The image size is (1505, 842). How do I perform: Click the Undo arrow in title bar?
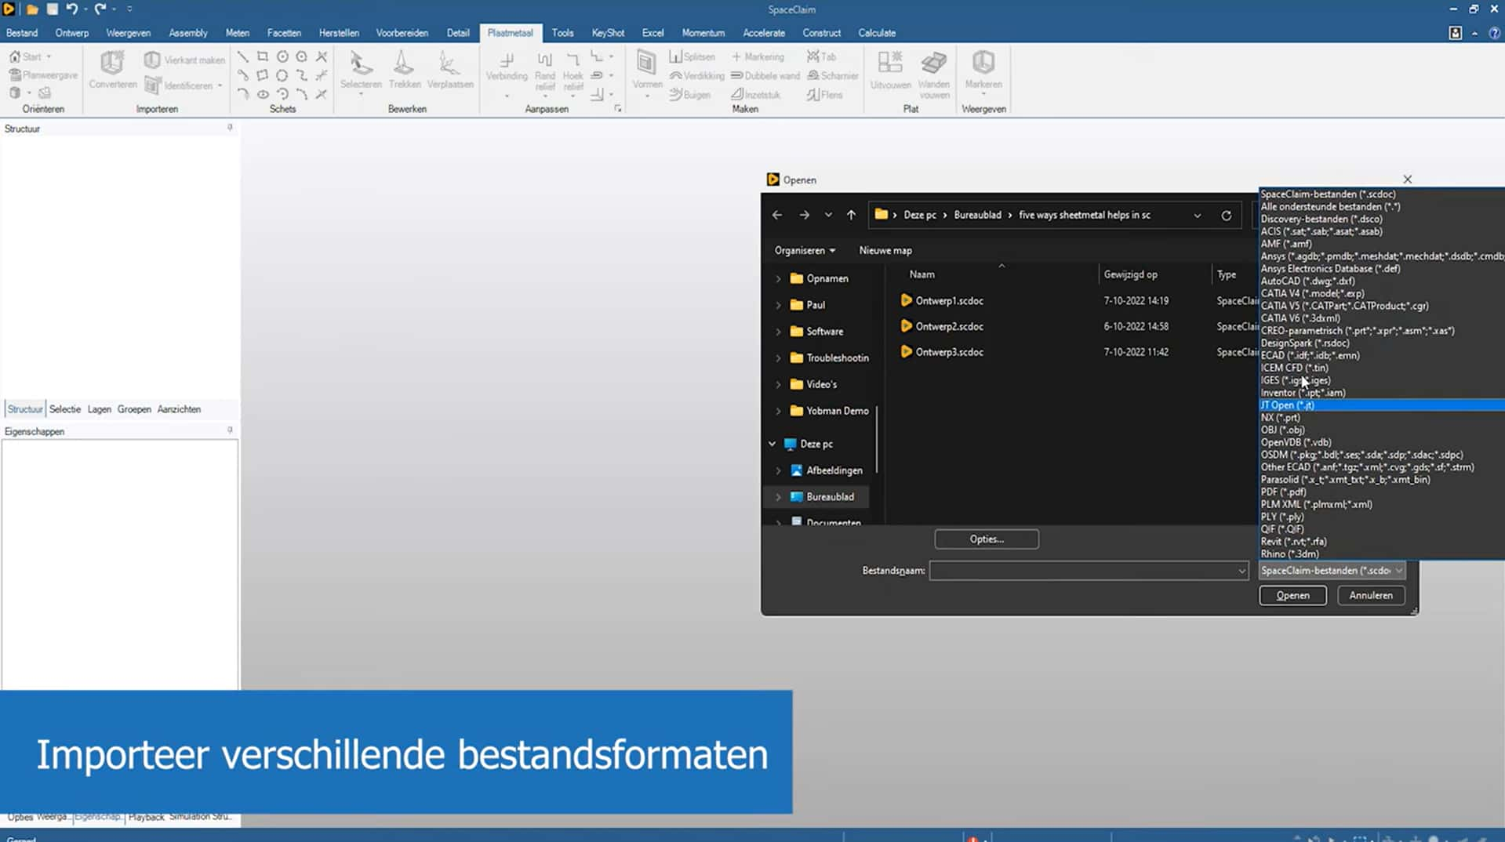(x=71, y=9)
